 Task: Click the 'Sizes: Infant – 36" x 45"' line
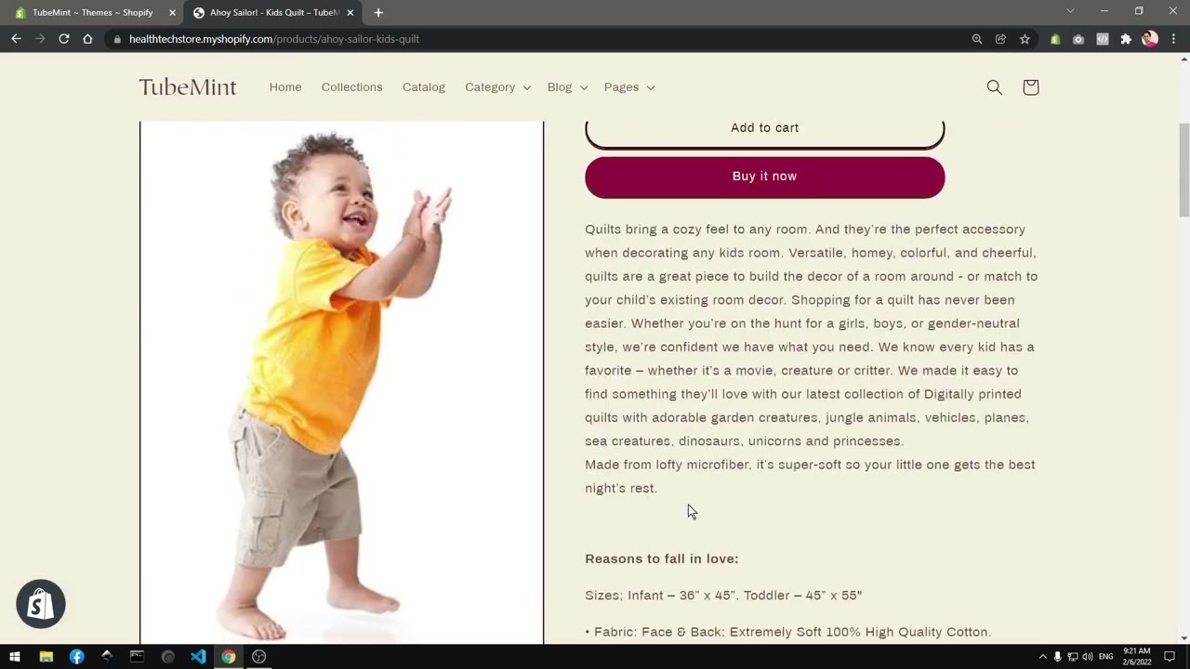coord(723,596)
